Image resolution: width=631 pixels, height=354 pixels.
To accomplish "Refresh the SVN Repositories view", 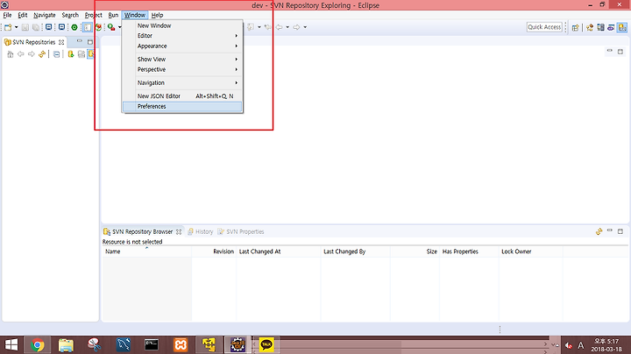I will pos(42,54).
